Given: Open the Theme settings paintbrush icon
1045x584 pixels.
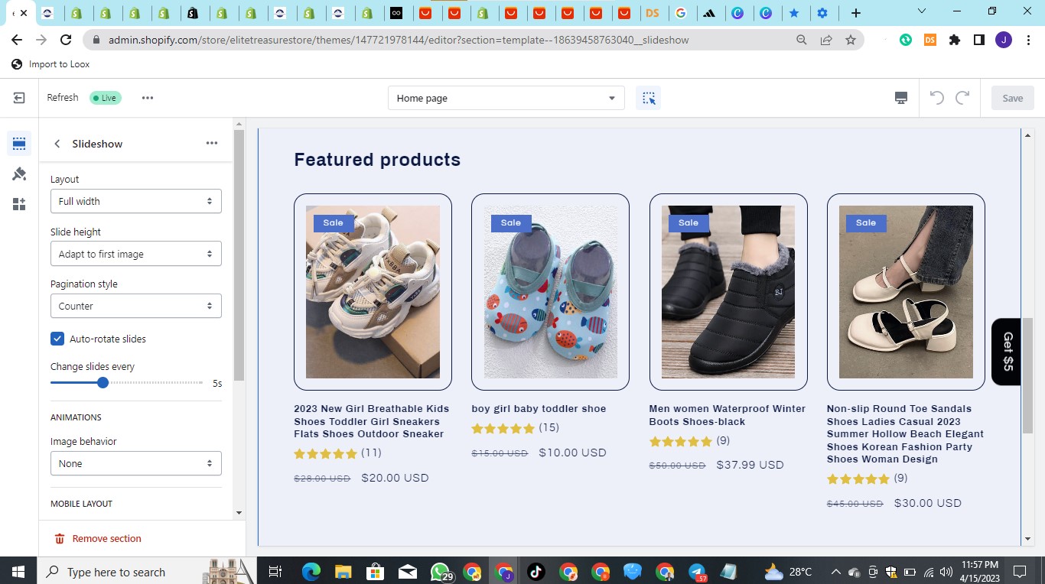Looking at the screenshot, I should click(x=19, y=174).
